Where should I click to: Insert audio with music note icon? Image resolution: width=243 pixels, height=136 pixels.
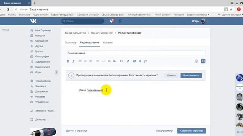(145, 61)
